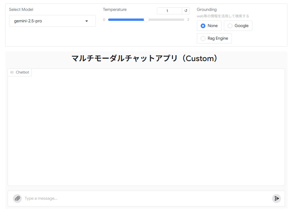This screenshot has width=290, height=210.
Task: Click the Grounding section label
Action: (x=207, y=9)
